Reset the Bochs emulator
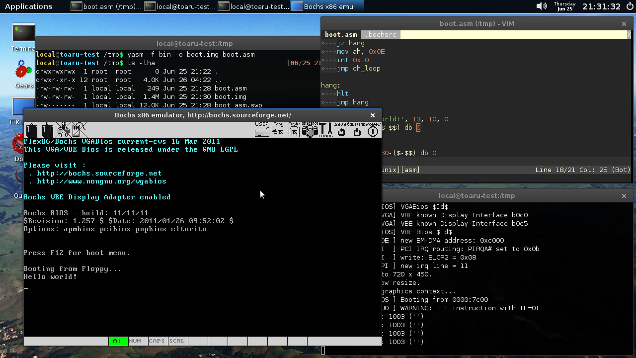 coord(341,130)
